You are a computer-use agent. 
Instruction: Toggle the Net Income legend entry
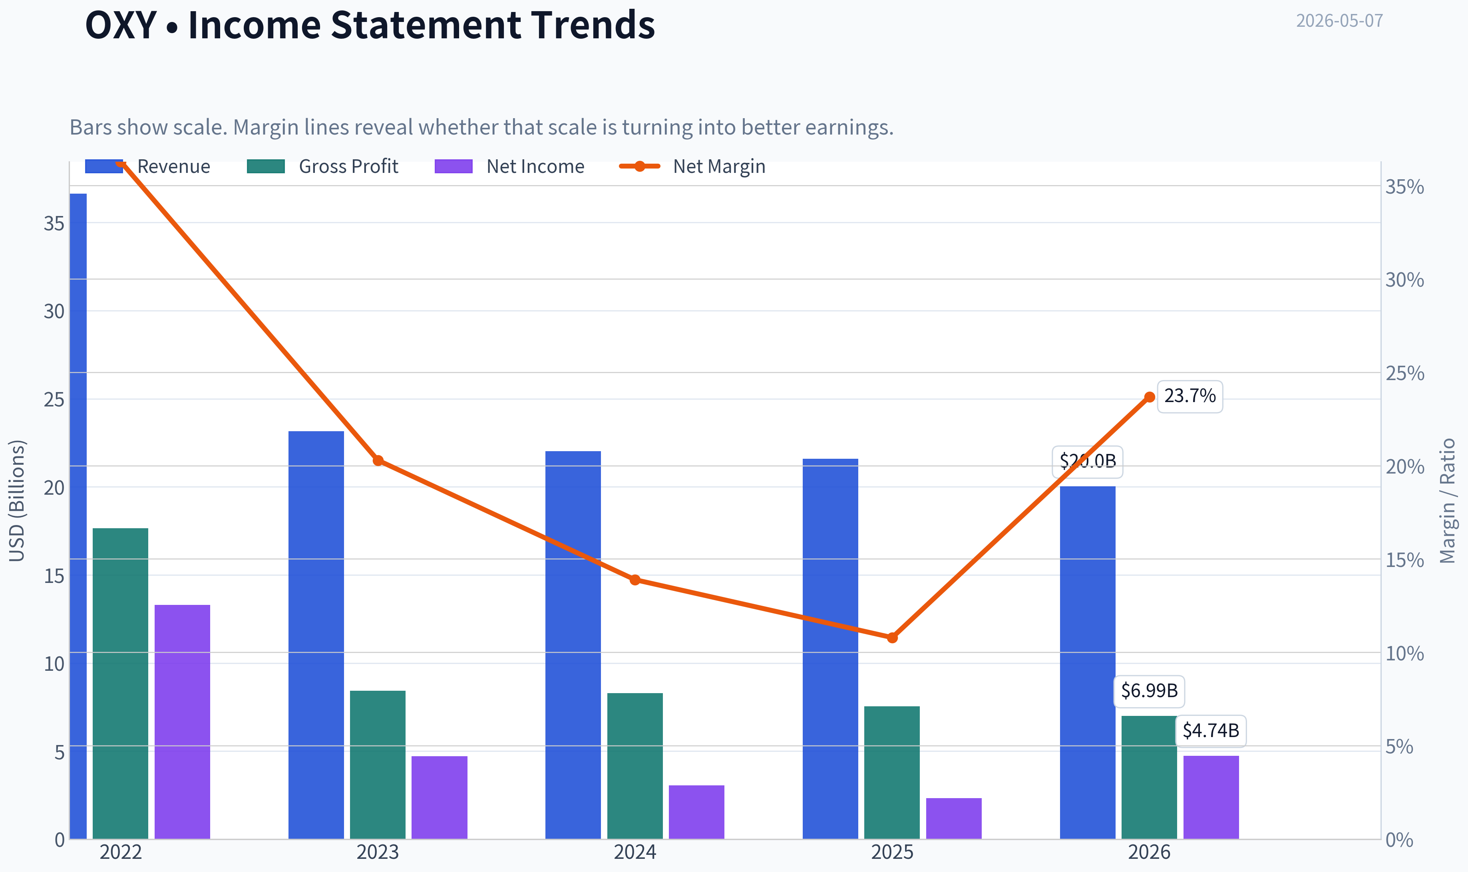point(509,166)
